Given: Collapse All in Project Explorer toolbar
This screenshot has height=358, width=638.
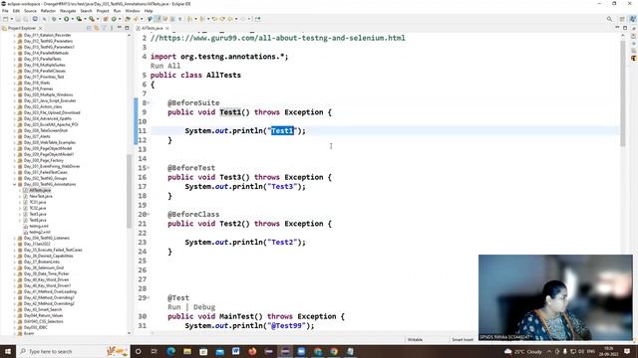Looking at the screenshot, I should pos(89,28).
